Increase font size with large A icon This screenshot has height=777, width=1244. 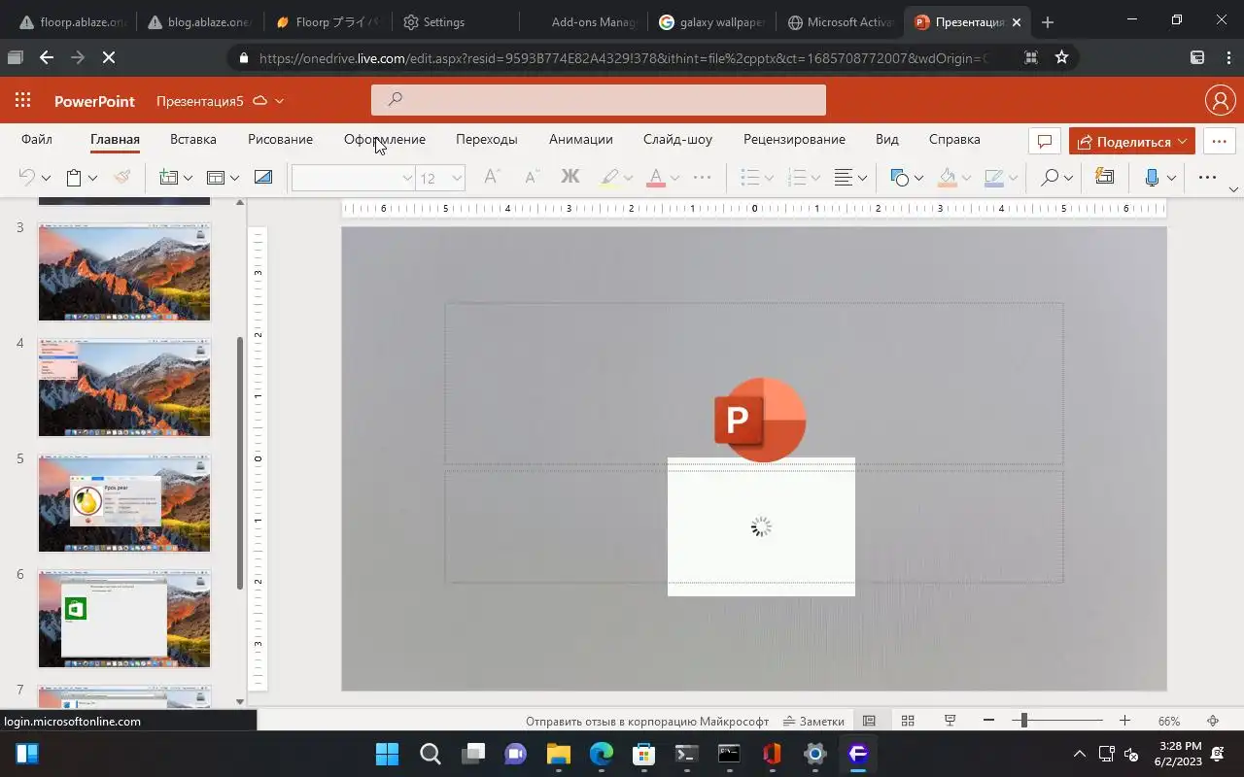coord(492,177)
